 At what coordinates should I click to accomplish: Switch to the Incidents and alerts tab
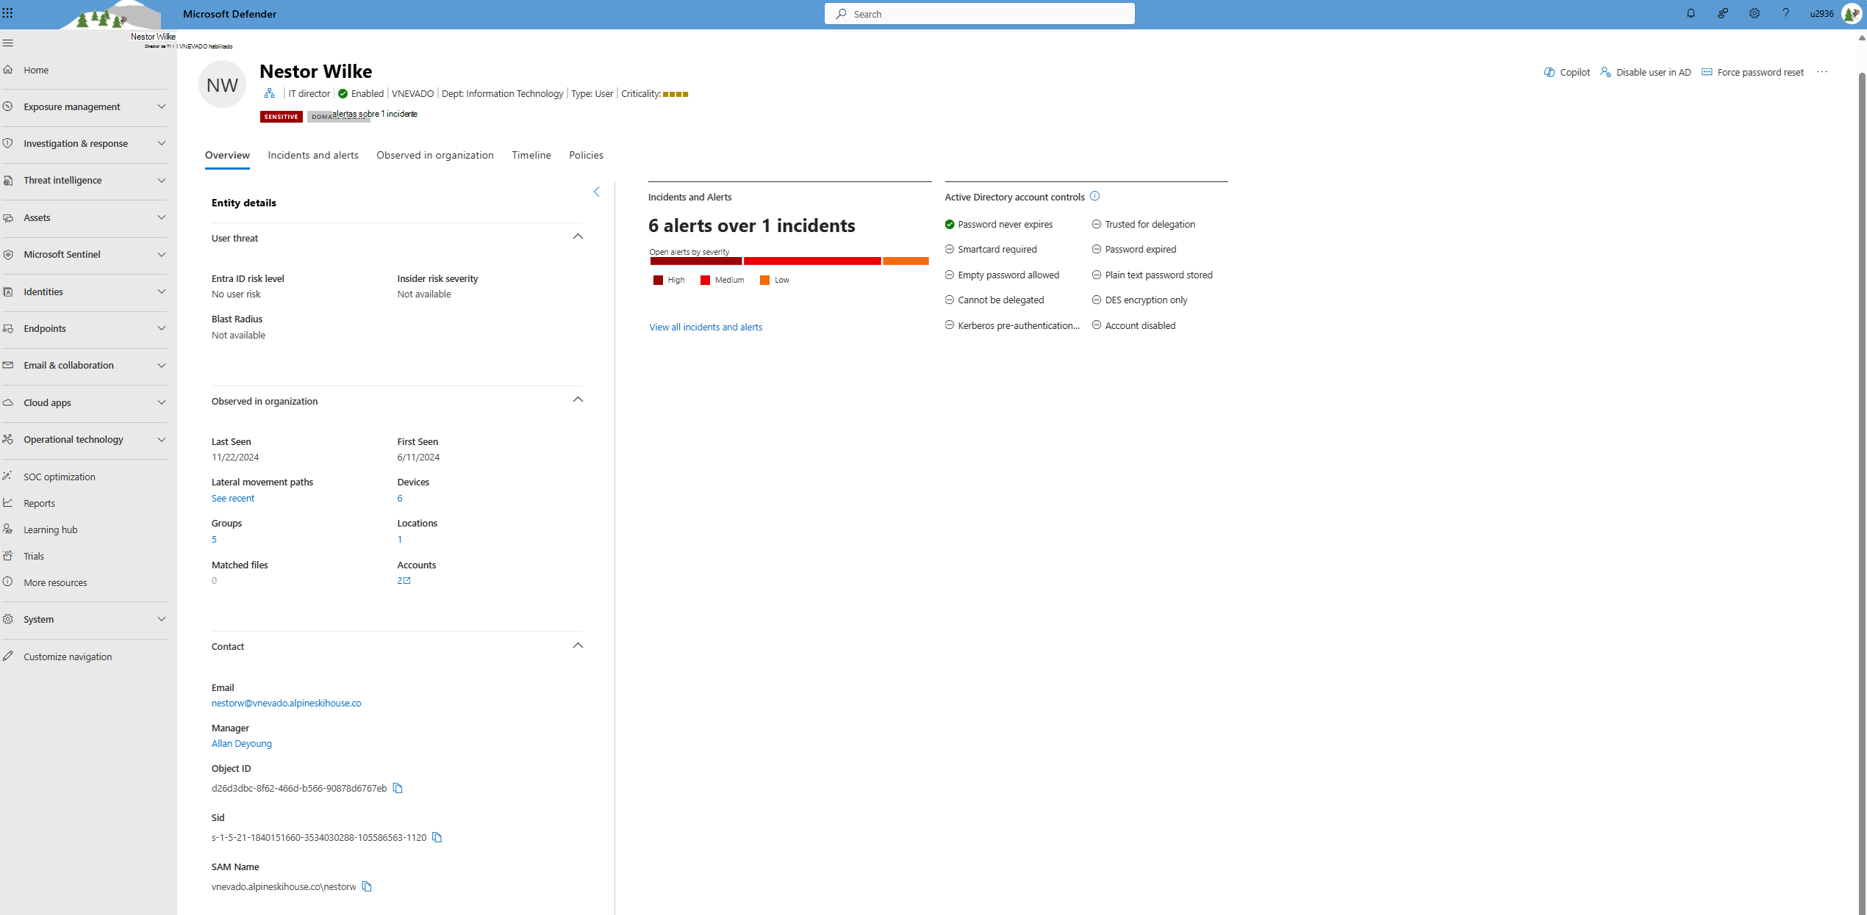point(312,155)
